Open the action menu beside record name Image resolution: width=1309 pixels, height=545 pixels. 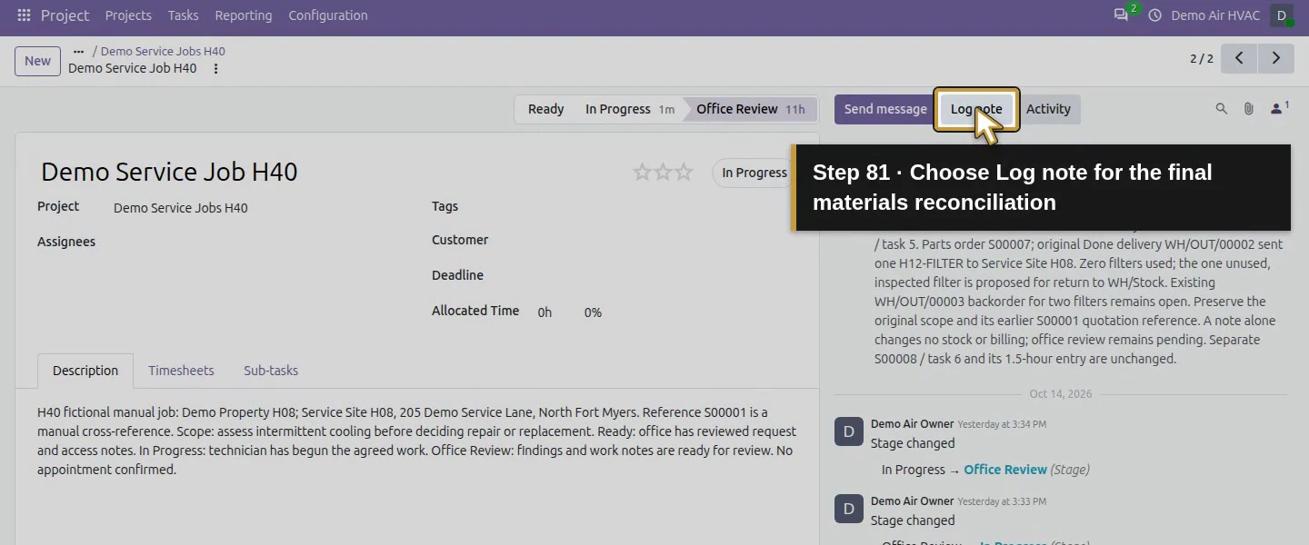[x=215, y=69]
